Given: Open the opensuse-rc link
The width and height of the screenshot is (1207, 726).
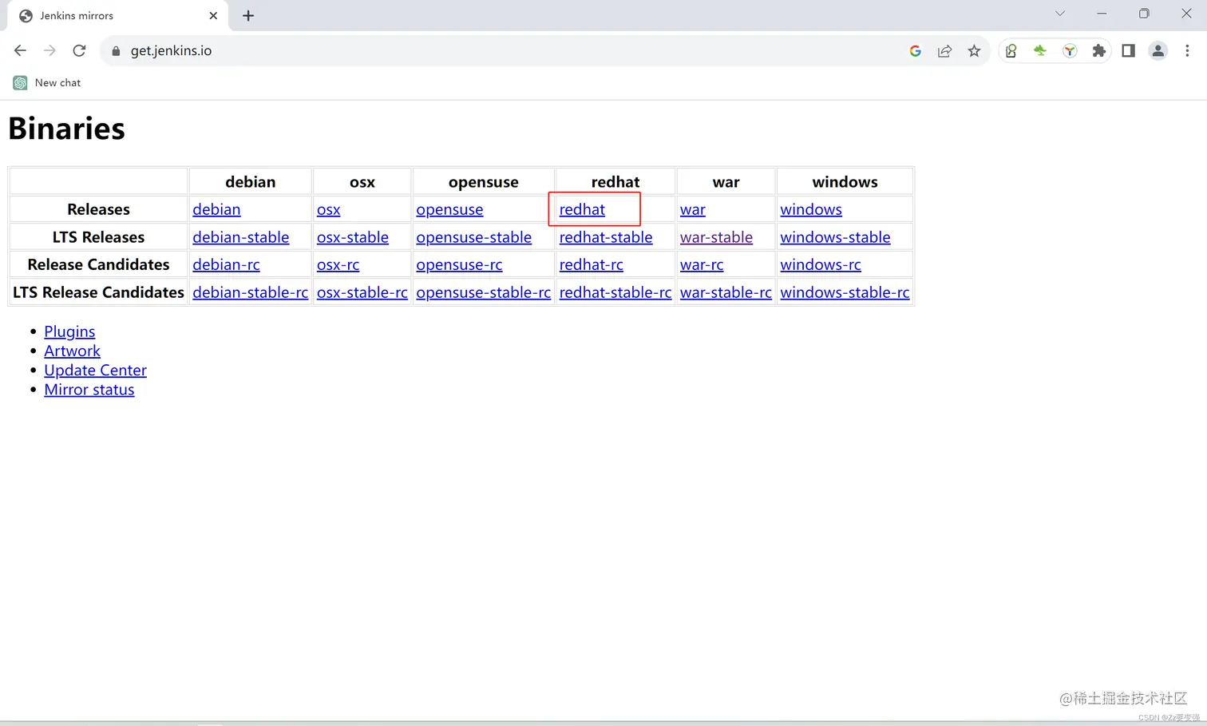Looking at the screenshot, I should [x=459, y=264].
